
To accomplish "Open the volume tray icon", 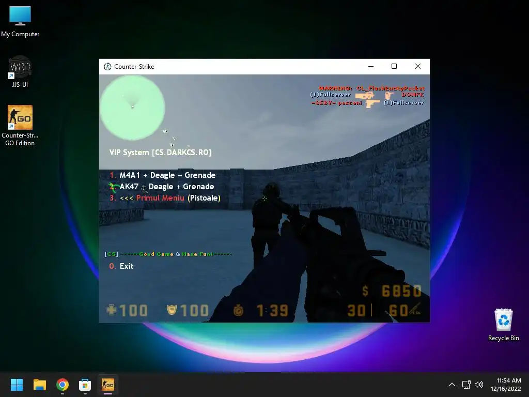I will pos(479,385).
